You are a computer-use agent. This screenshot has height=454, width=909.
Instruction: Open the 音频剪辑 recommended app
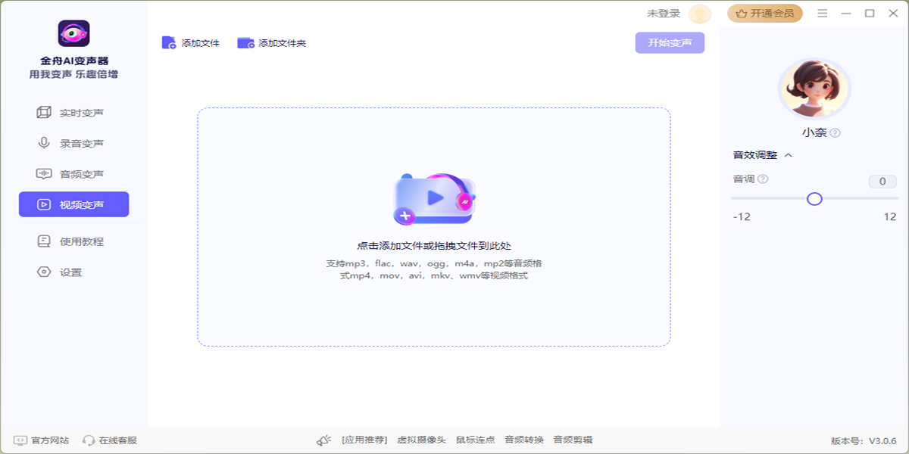pos(573,440)
